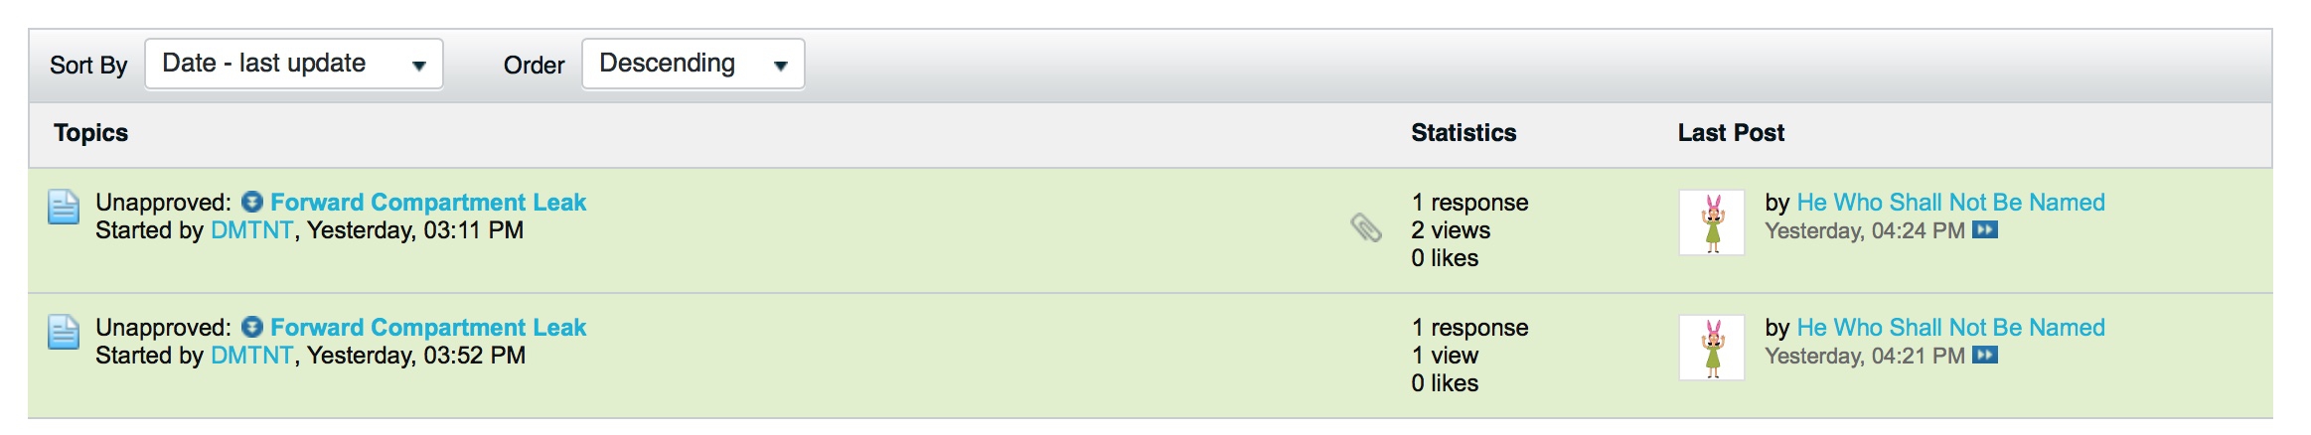
Task: Click avatar thumbnail in first row's last post
Action: coord(1712,222)
